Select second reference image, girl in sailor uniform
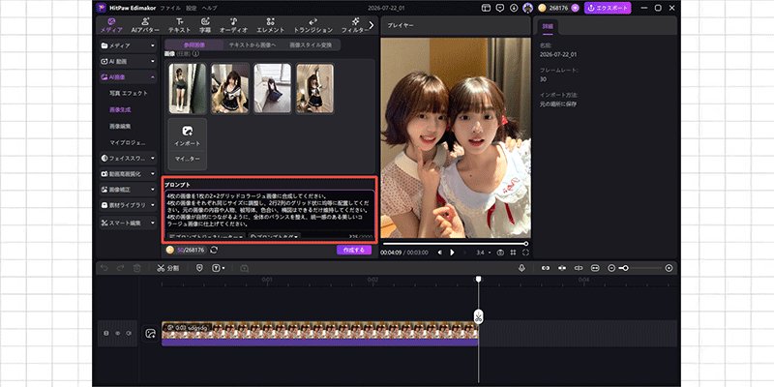This screenshot has height=387, width=774. click(x=230, y=88)
